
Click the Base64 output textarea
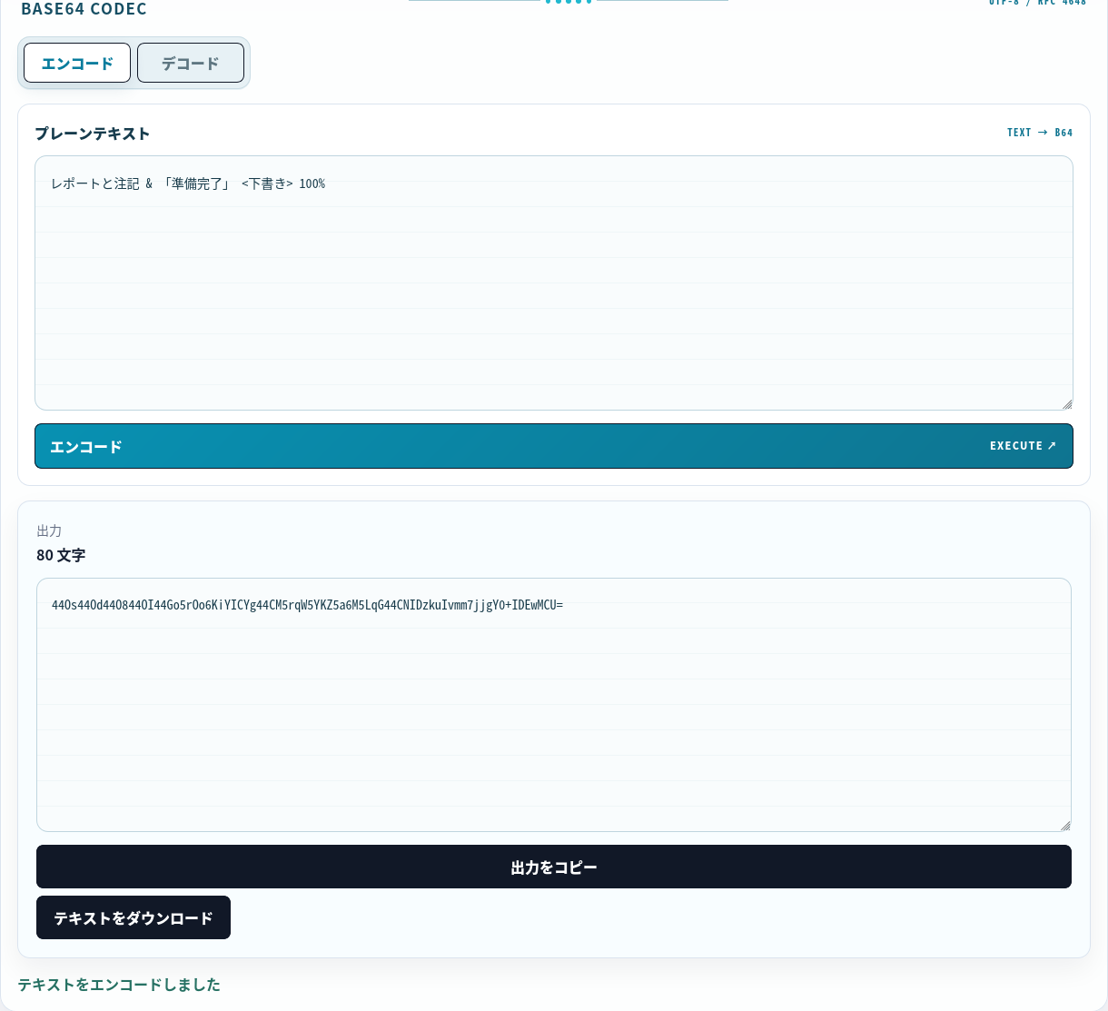[554, 705]
